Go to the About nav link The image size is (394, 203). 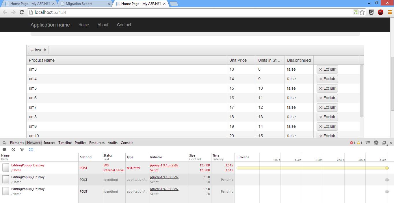103,25
